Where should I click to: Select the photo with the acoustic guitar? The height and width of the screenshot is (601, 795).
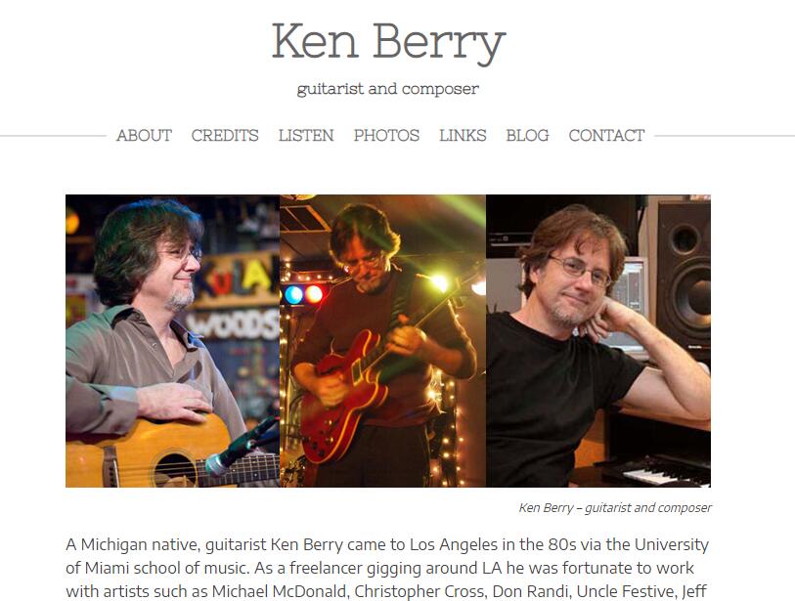[172, 341]
